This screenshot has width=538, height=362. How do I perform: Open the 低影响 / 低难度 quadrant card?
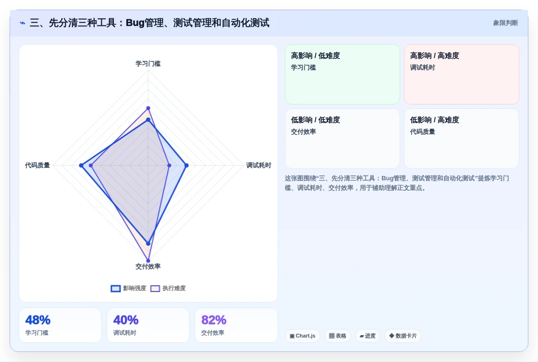342,139
